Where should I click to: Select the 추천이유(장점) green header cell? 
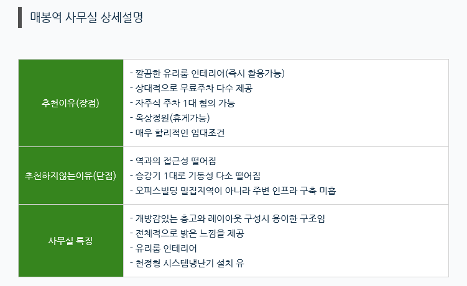[71, 103]
